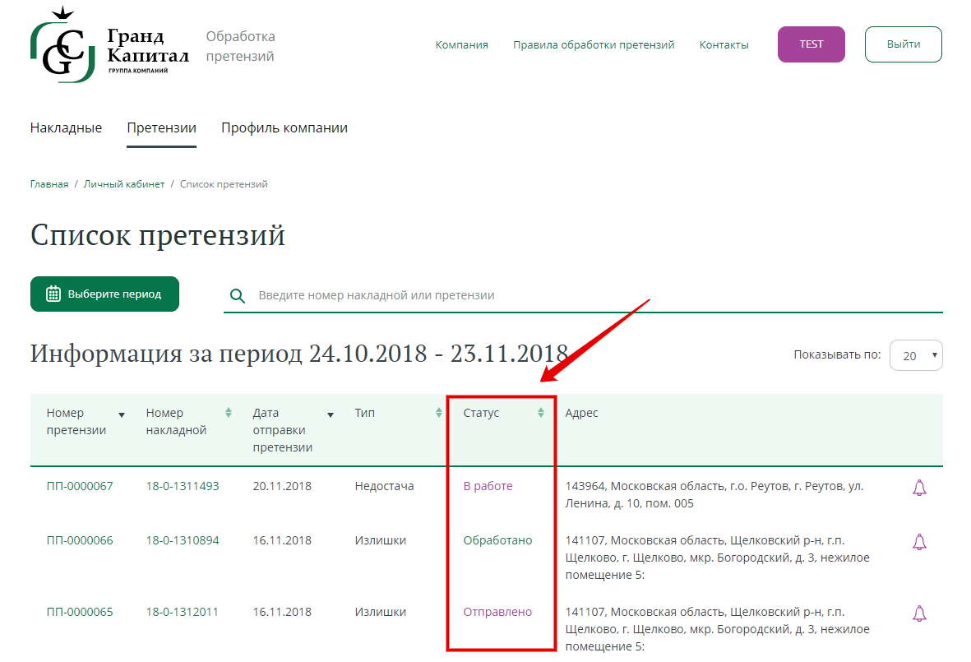Open the Накладные tab
The width and height of the screenshot is (971, 662).
[67, 127]
